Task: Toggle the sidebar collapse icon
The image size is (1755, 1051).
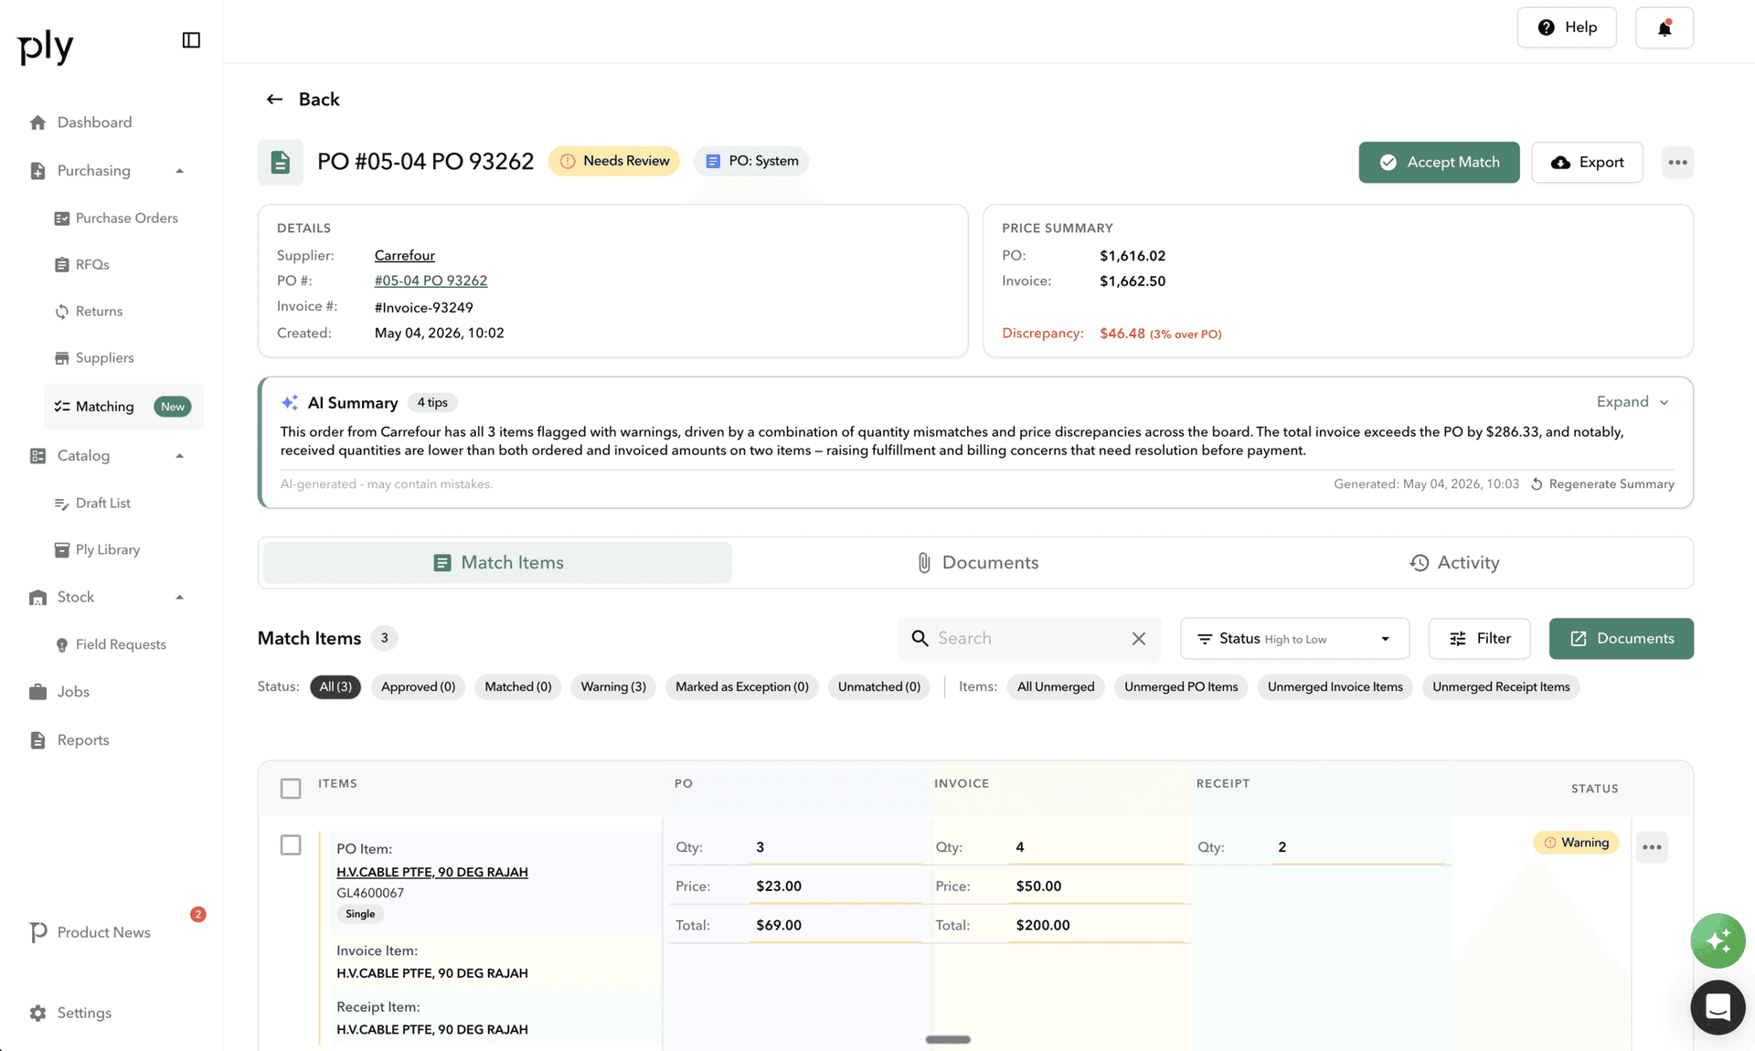Action: tap(191, 40)
